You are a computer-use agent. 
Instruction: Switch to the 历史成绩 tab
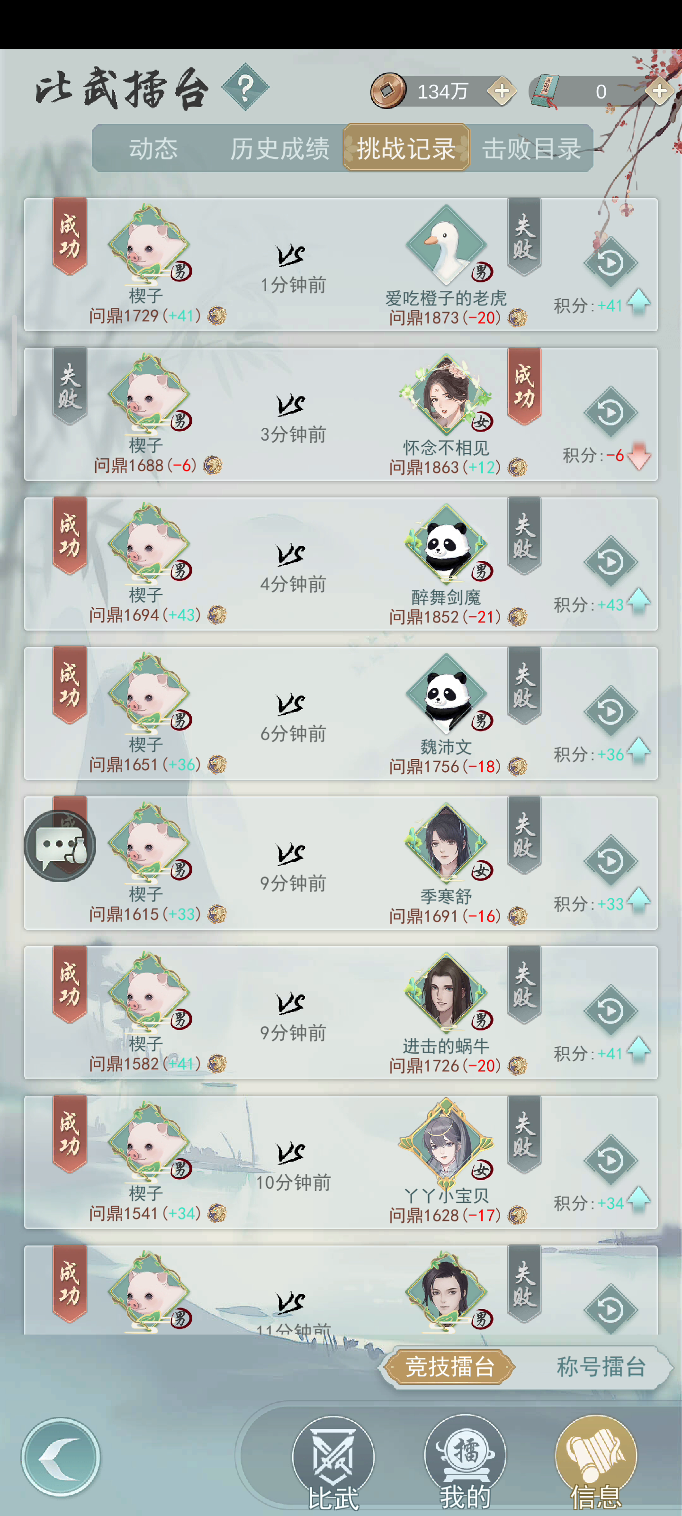(279, 148)
